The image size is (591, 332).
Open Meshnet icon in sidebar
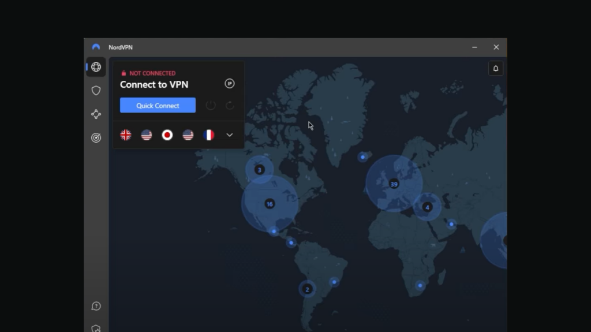click(96, 114)
